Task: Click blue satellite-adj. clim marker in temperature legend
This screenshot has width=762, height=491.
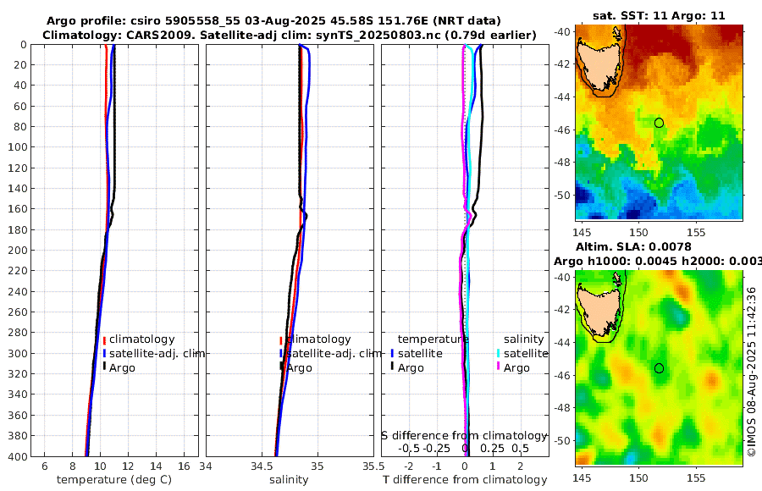Action: (x=104, y=353)
